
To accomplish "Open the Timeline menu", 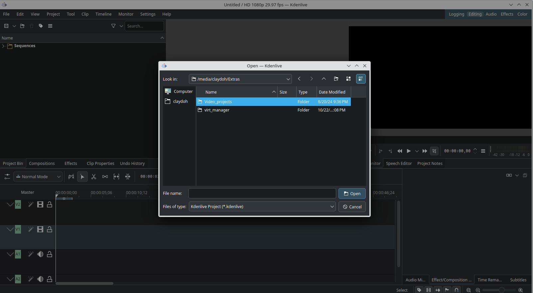I will (103, 14).
